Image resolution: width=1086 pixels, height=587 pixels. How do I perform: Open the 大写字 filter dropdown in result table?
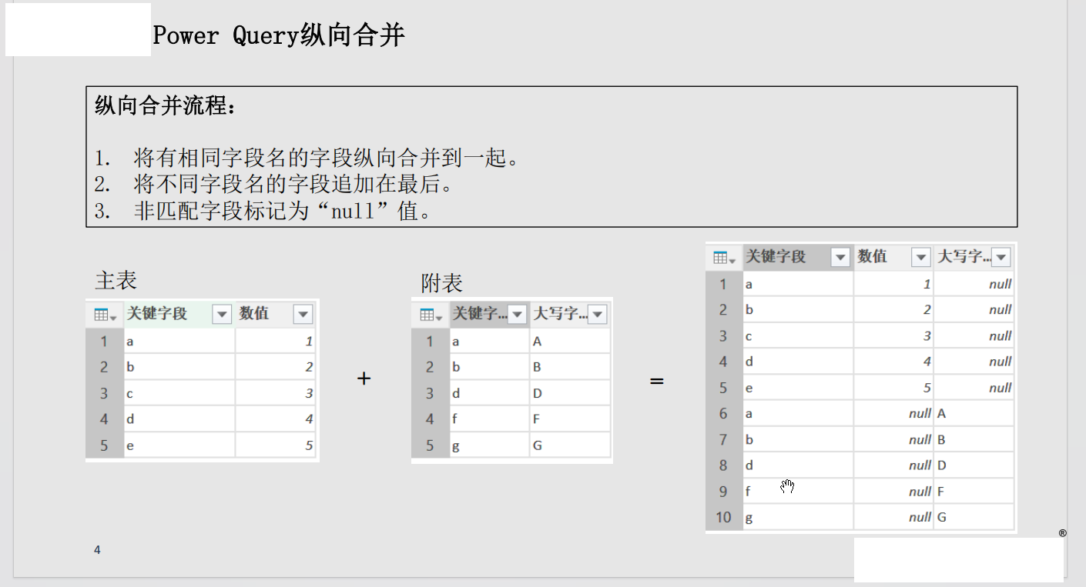point(1001,258)
